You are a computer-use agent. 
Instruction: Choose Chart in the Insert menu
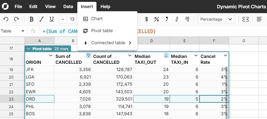point(97,19)
